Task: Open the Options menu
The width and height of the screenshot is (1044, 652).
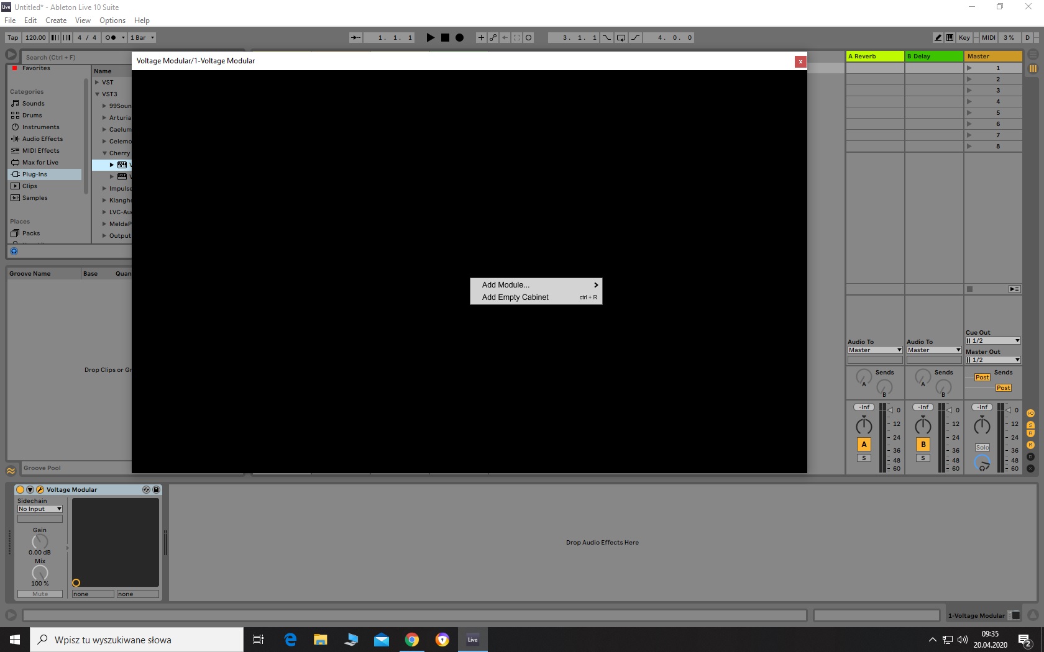Action: 112,20
